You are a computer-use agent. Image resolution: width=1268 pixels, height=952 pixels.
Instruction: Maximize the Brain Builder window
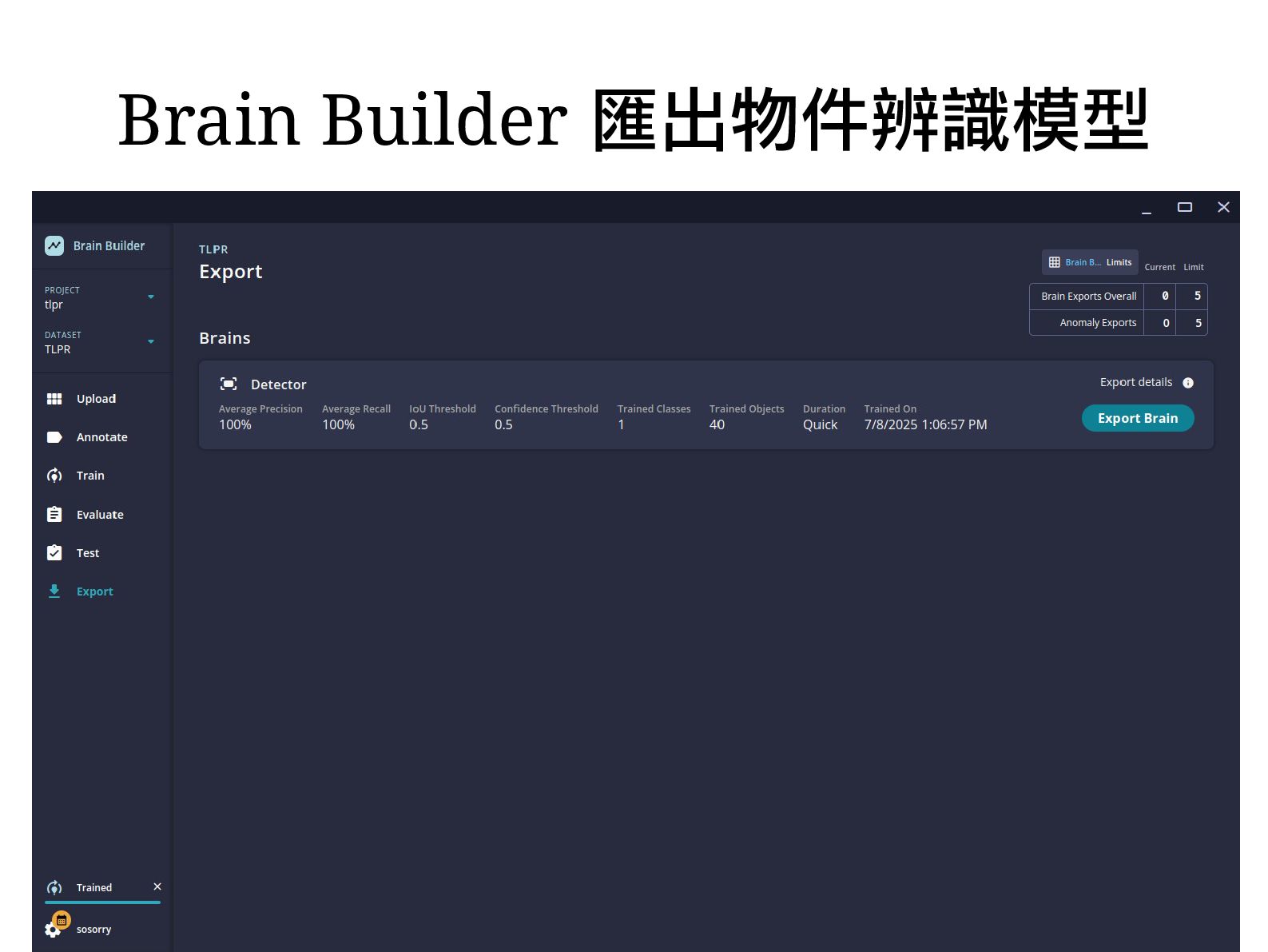click(1185, 207)
